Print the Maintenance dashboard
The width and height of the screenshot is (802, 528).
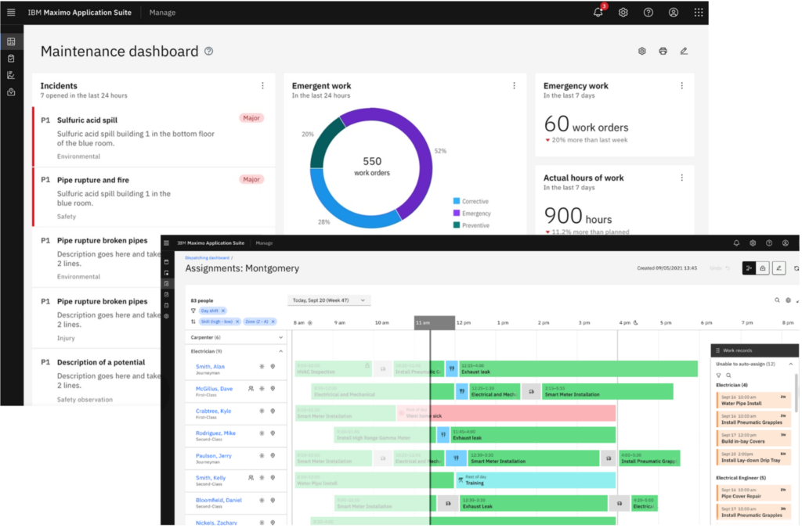(663, 50)
